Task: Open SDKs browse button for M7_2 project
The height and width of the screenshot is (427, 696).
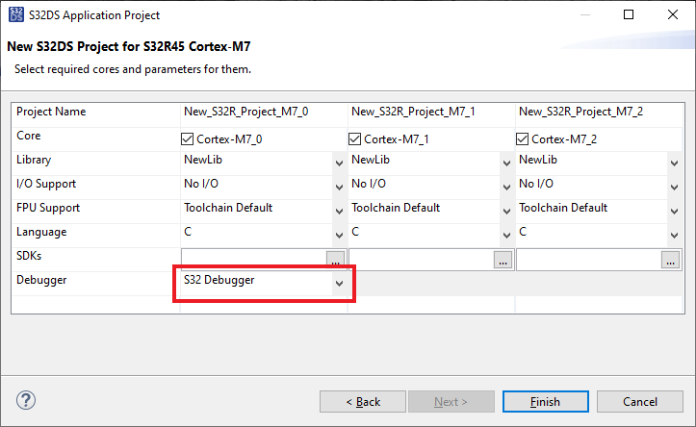Action: coord(670,260)
